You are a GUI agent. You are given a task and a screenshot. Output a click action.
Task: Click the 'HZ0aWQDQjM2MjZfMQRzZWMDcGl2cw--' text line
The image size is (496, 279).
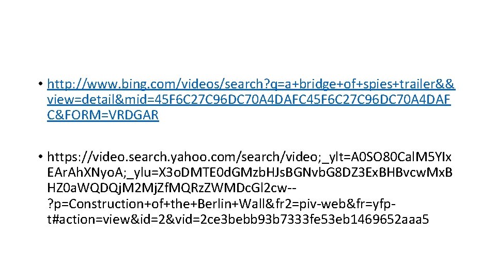(172, 188)
